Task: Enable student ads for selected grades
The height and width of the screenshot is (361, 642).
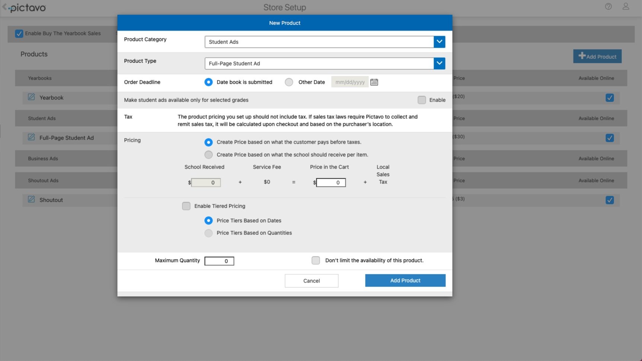Action: click(422, 100)
